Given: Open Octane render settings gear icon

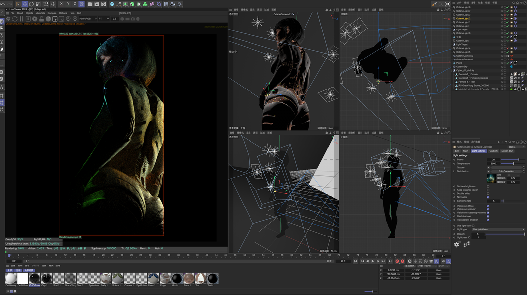Looking at the screenshot, I should 36,19.
